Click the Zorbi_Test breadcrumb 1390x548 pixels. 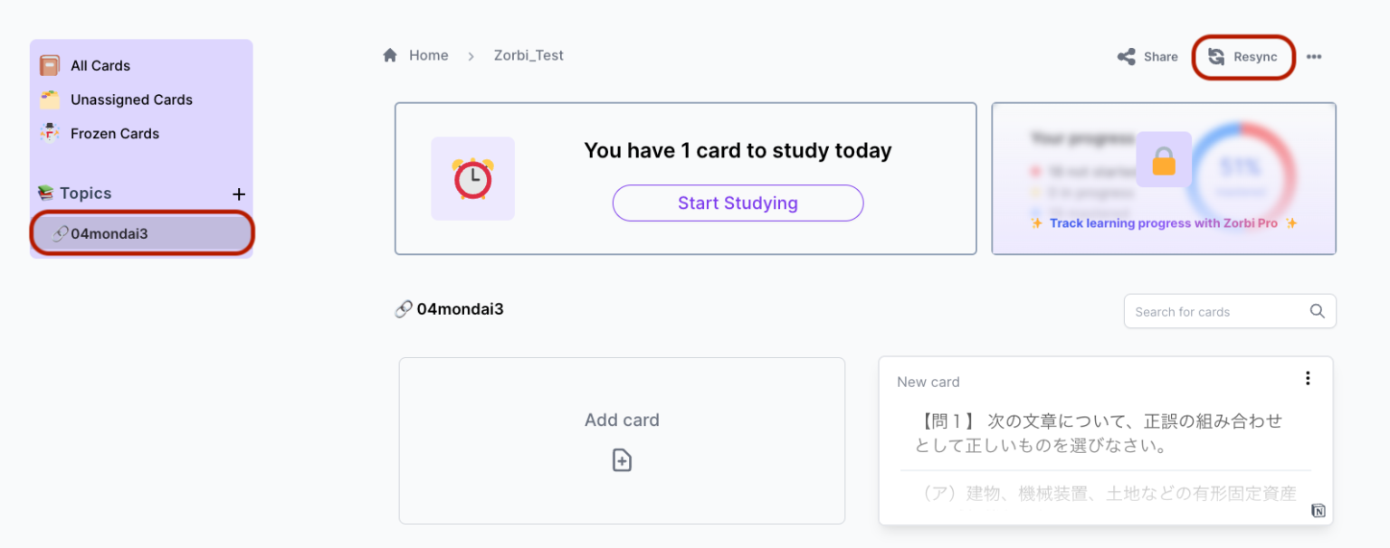(528, 55)
